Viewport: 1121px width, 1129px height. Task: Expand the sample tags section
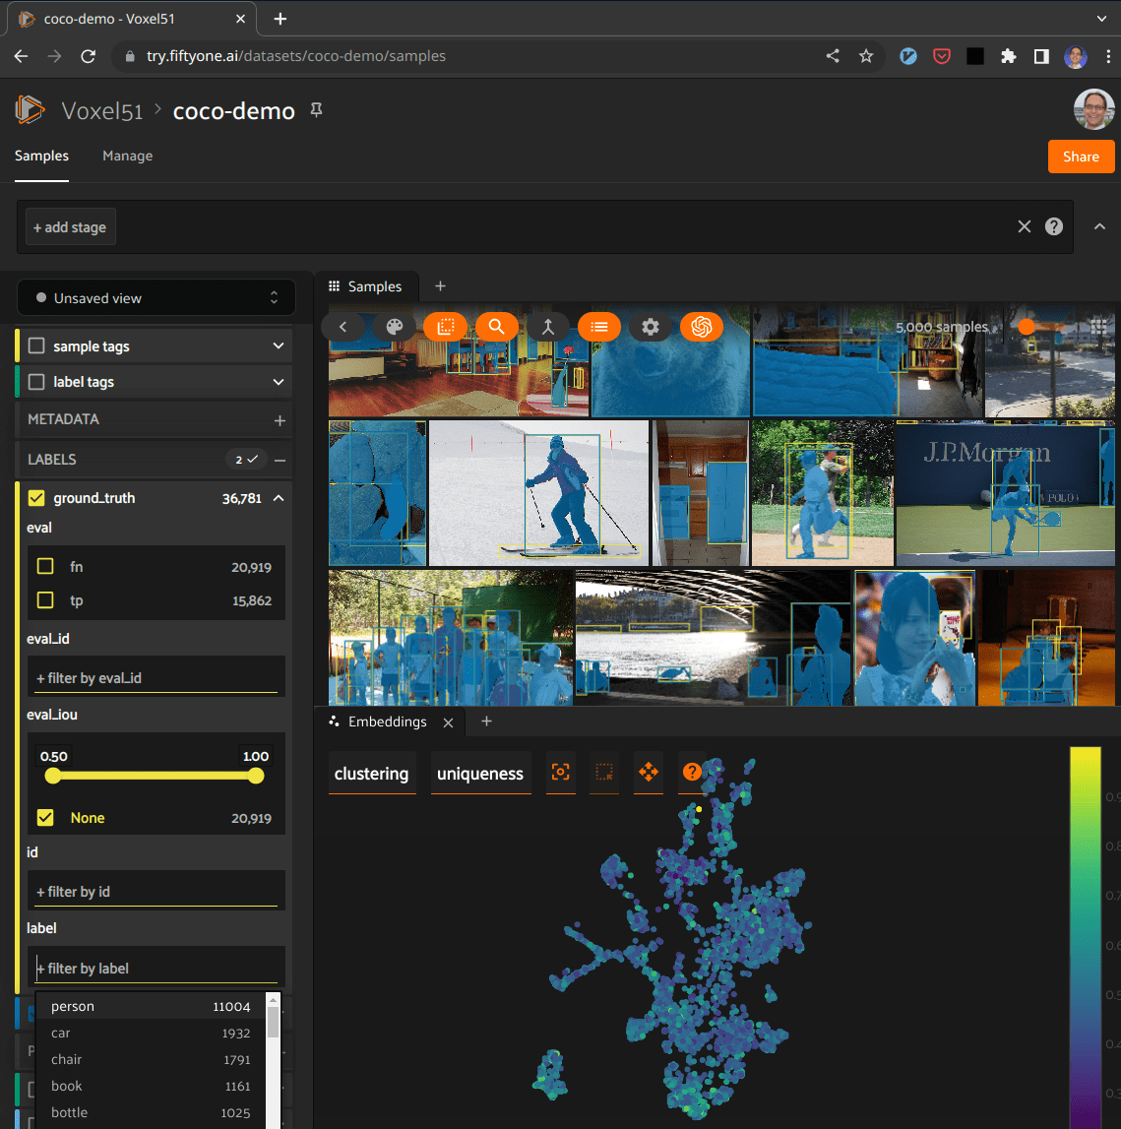[x=279, y=346]
